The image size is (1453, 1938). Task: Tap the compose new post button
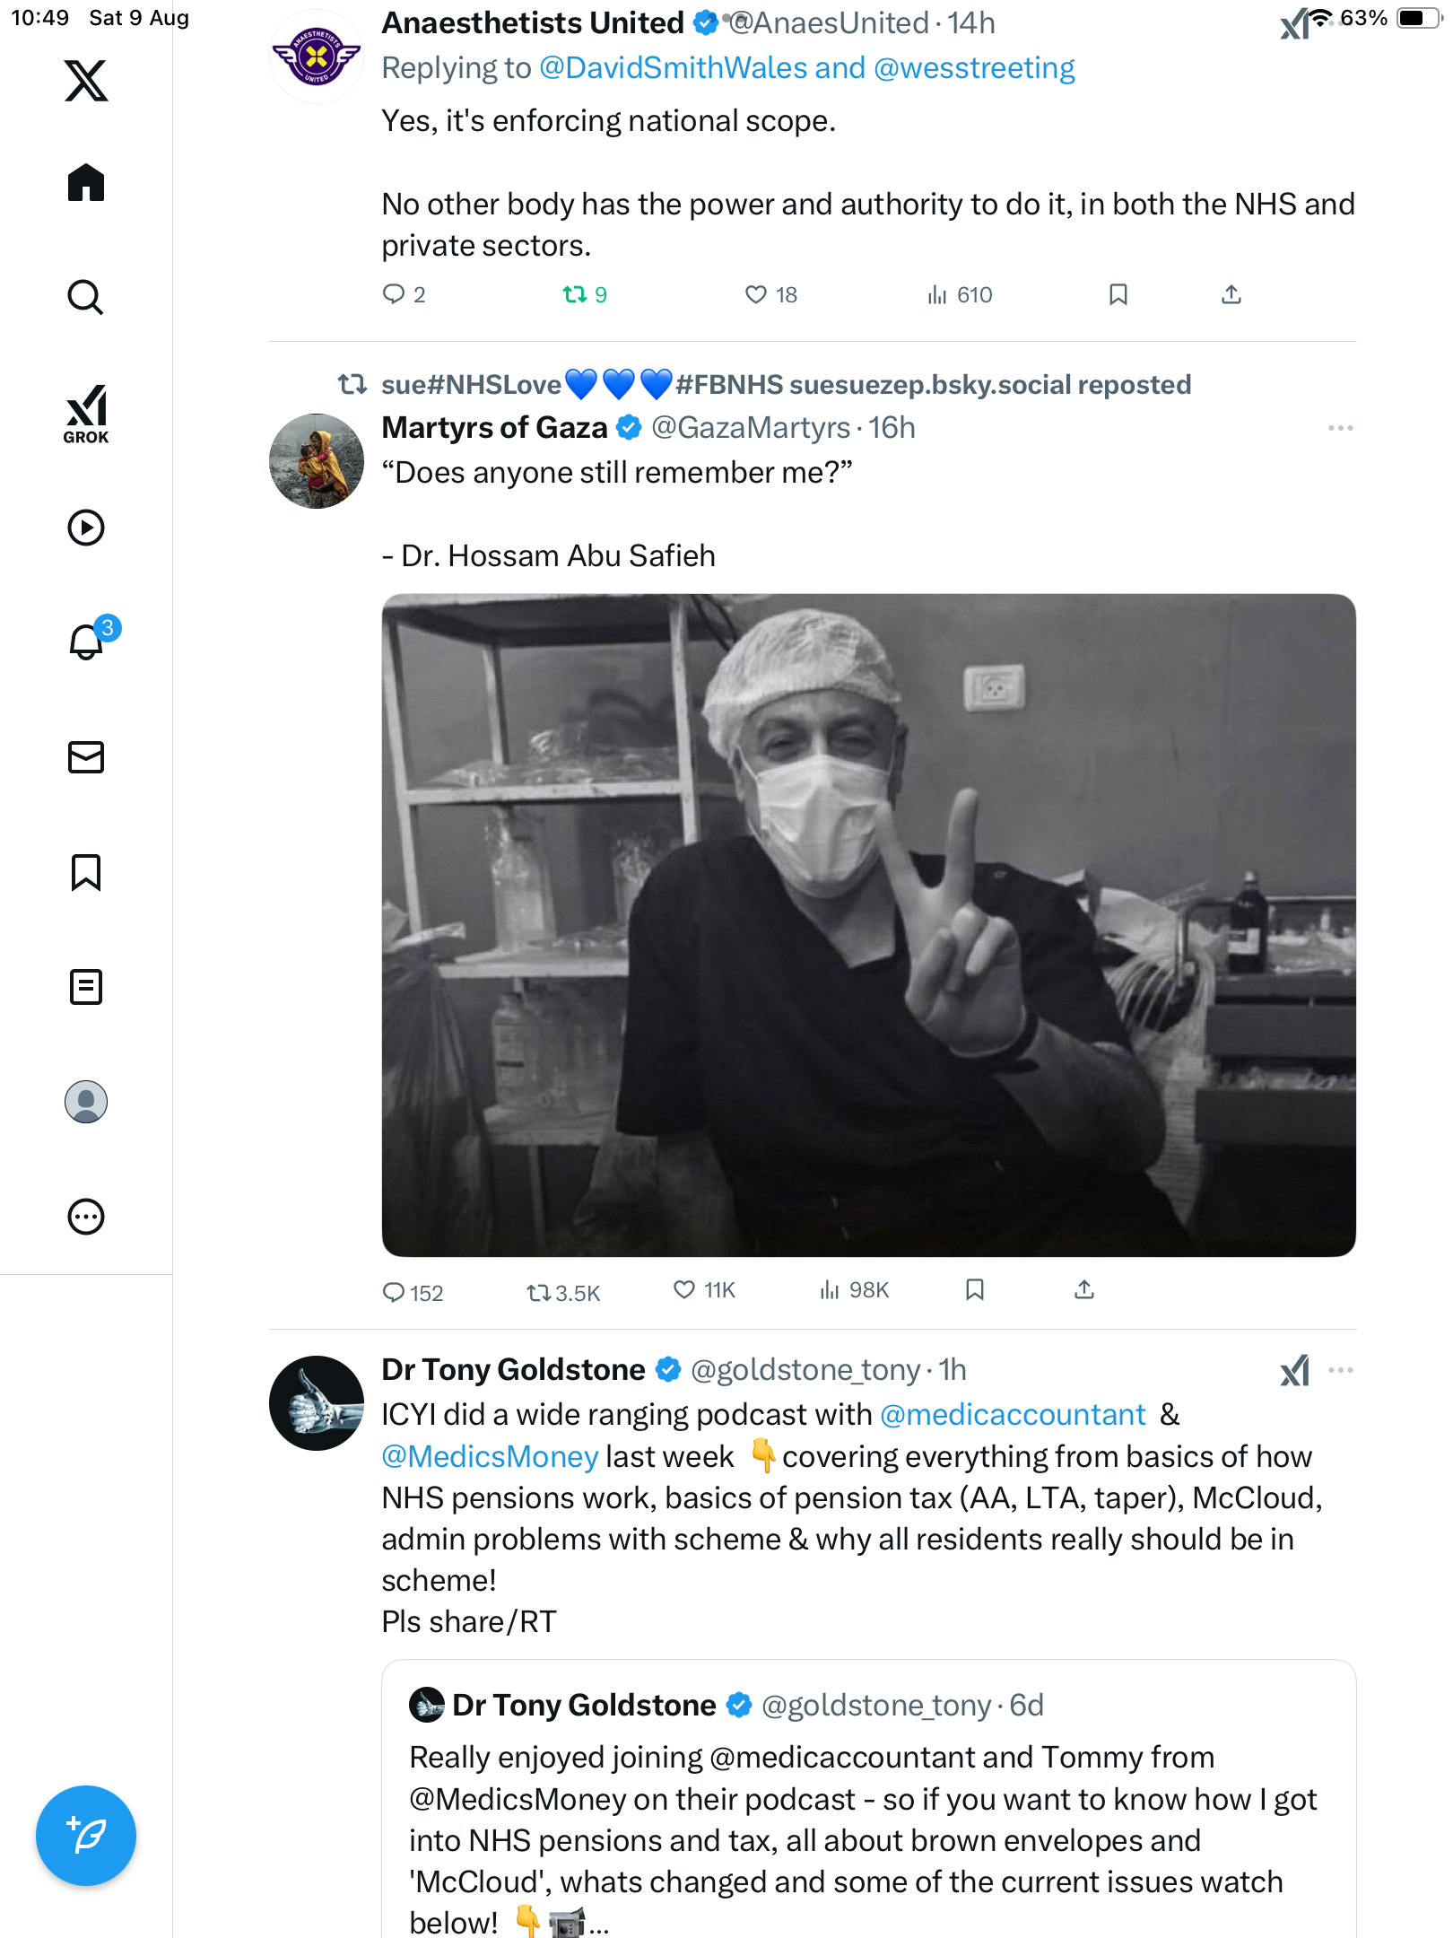point(86,1836)
